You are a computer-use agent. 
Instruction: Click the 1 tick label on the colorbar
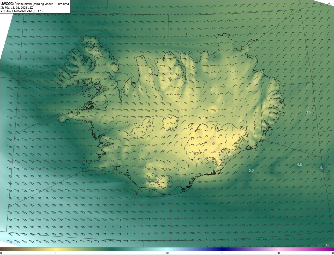[56, 253]
